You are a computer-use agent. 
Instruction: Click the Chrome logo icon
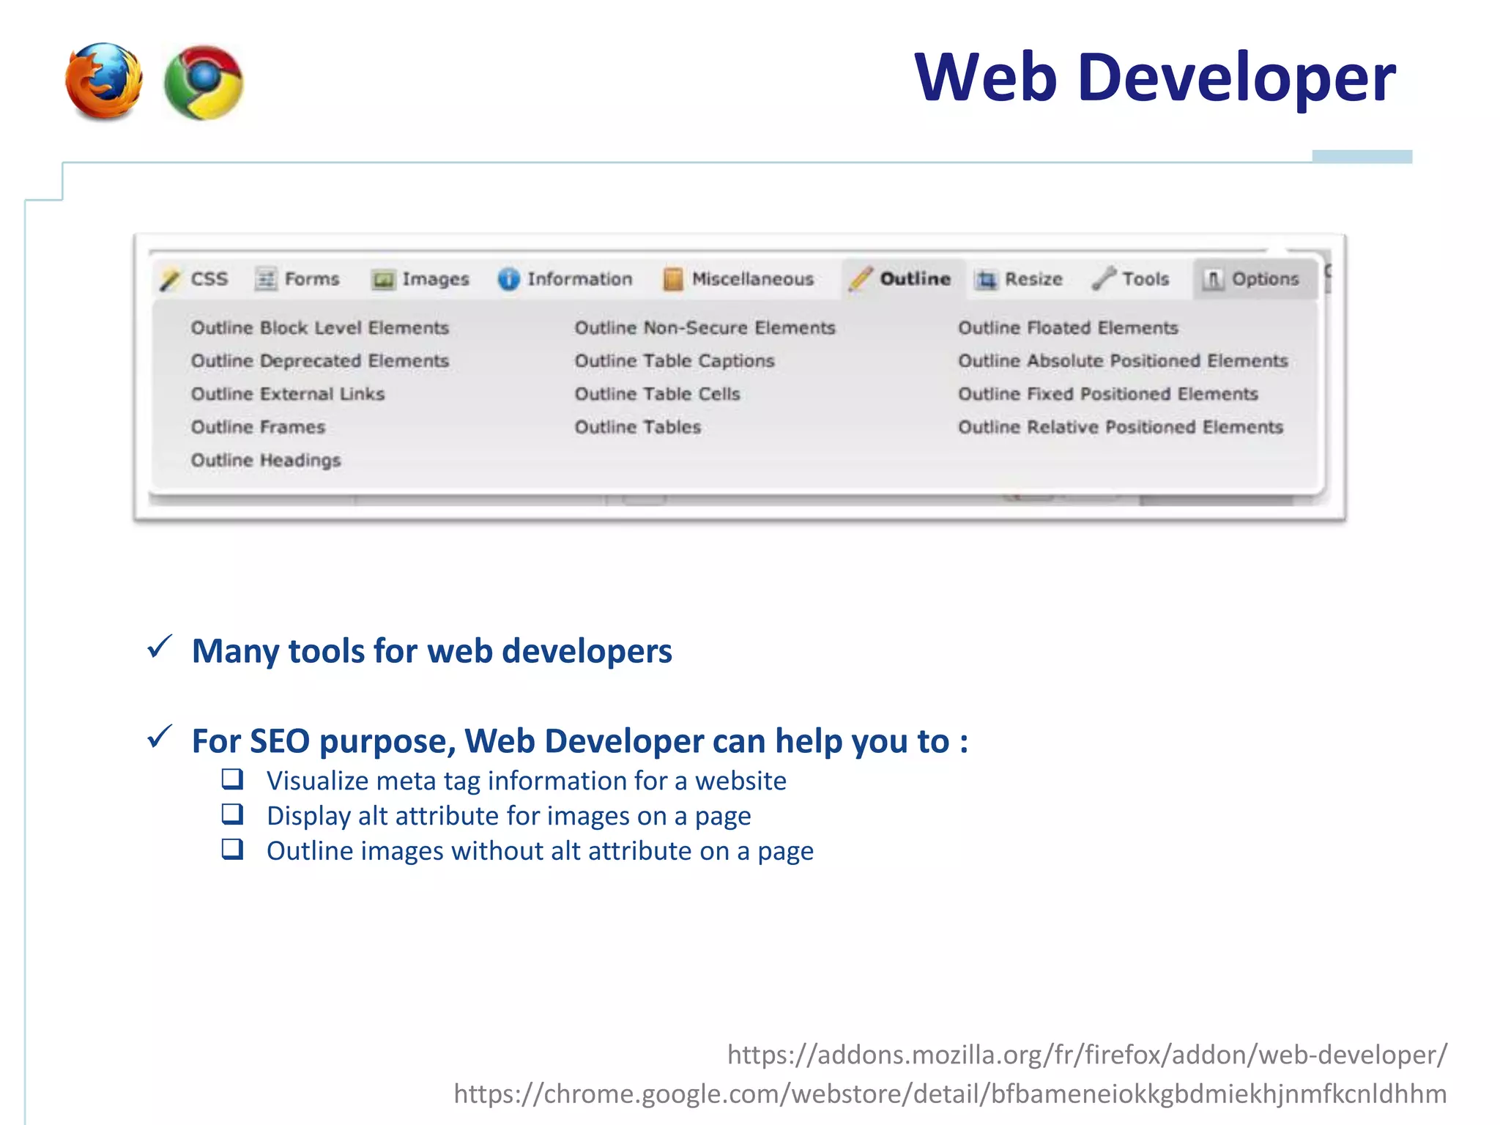pos(204,83)
